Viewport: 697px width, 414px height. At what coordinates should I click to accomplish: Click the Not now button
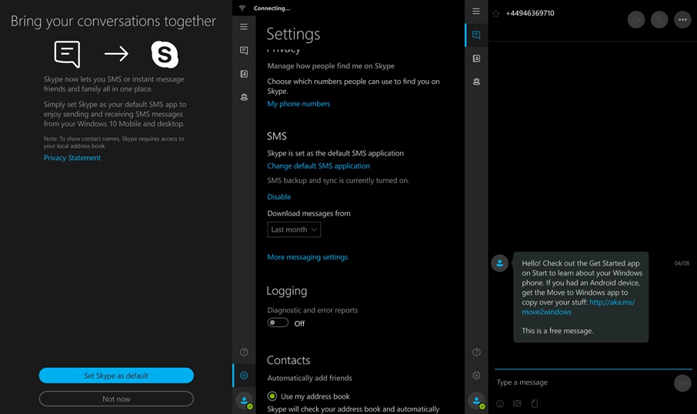[116, 399]
